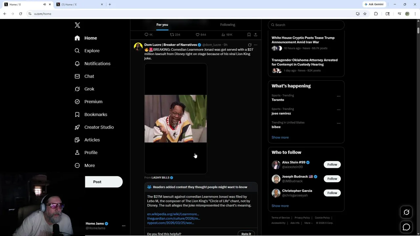Open the Terms of Service link

tap(281, 218)
